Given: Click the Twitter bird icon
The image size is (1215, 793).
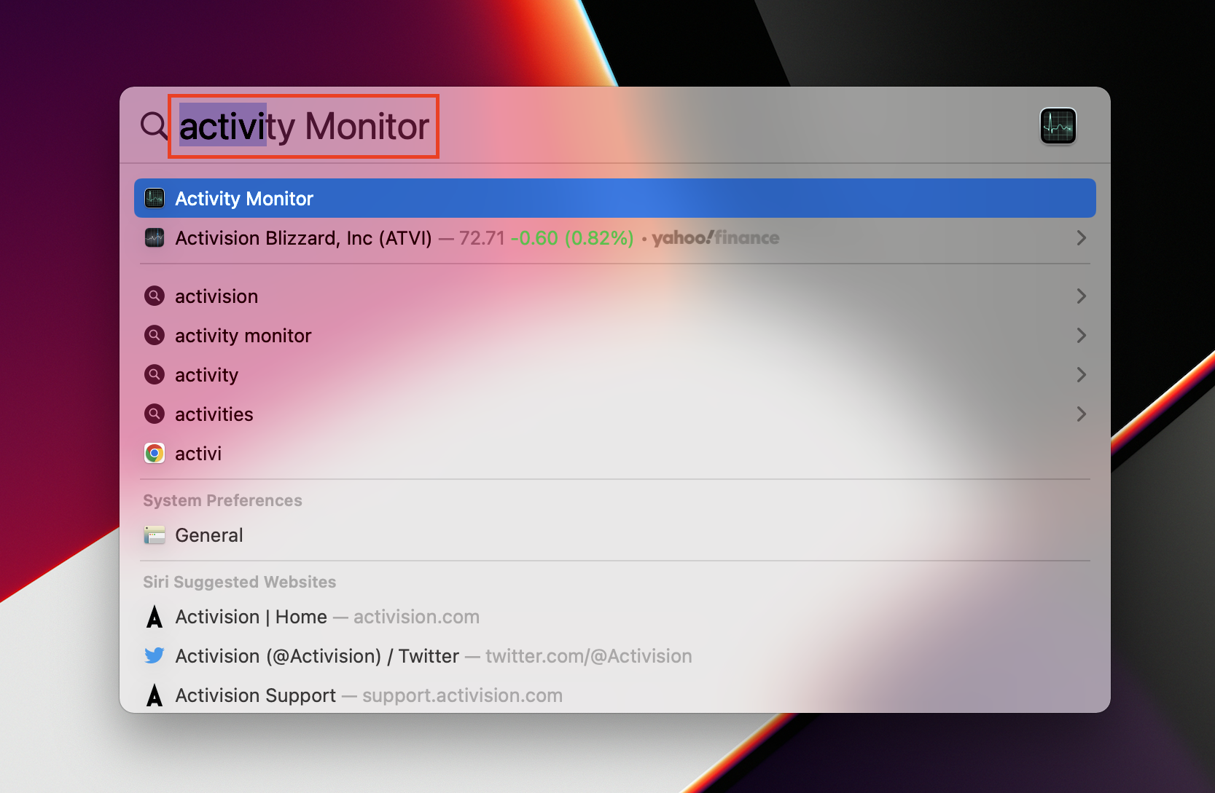Looking at the screenshot, I should point(155,655).
